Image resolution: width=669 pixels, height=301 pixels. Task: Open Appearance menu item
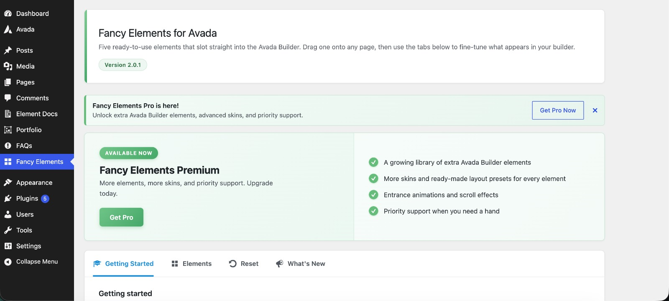point(37,183)
